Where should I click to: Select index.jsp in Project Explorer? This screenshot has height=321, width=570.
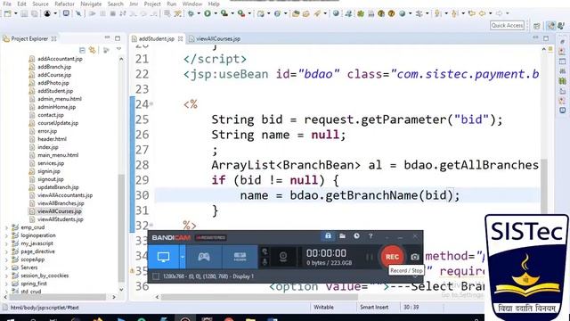tap(48, 147)
